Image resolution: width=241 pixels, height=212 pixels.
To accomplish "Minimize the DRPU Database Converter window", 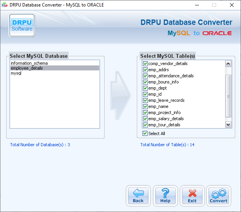I will pyautogui.click(x=197, y=5).
